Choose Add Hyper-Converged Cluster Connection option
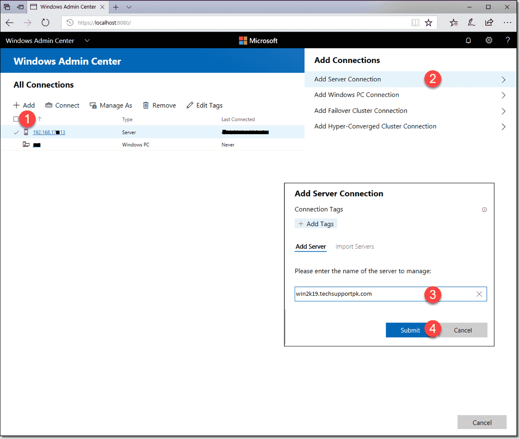This screenshot has height=439, width=520. (x=411, y=126)
